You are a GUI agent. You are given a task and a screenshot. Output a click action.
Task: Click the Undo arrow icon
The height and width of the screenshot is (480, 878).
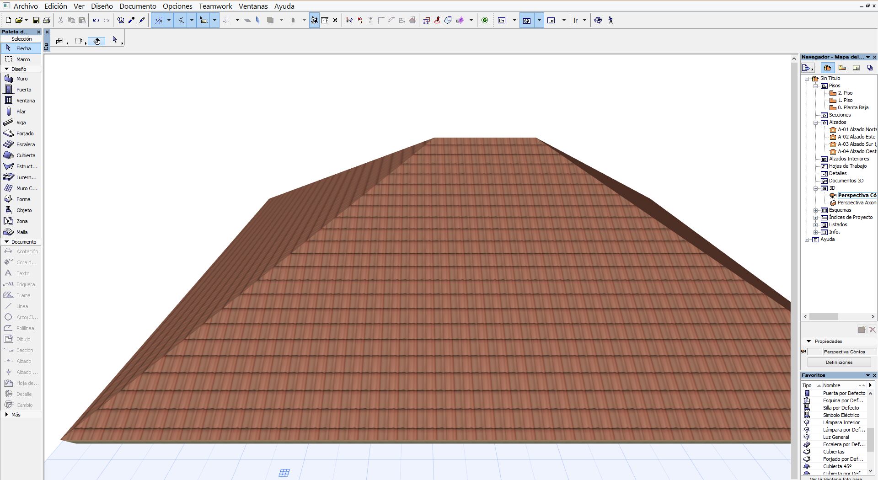point(96,20)
